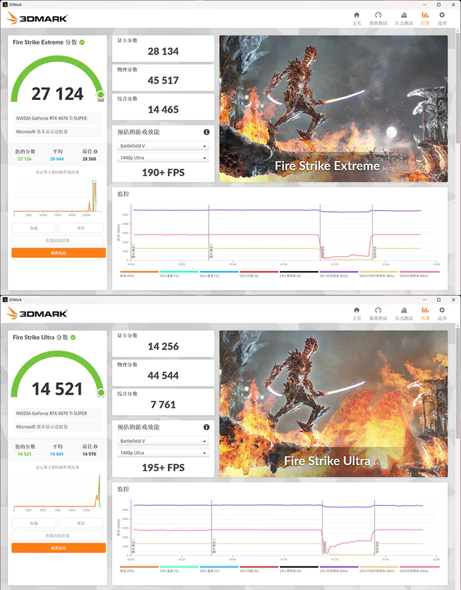Open Battlefield V game dropdown in Ultra window

[x=163, y=441]
